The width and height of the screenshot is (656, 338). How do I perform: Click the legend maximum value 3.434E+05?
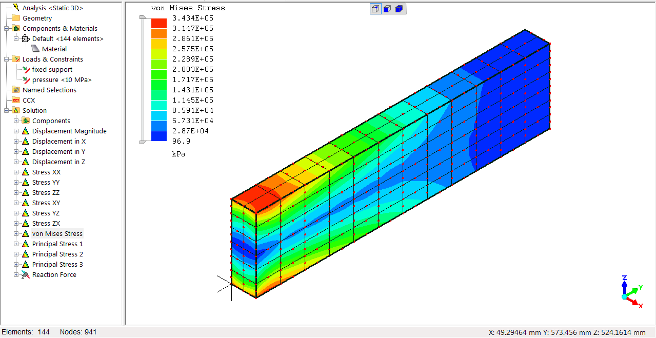[193, 18]
